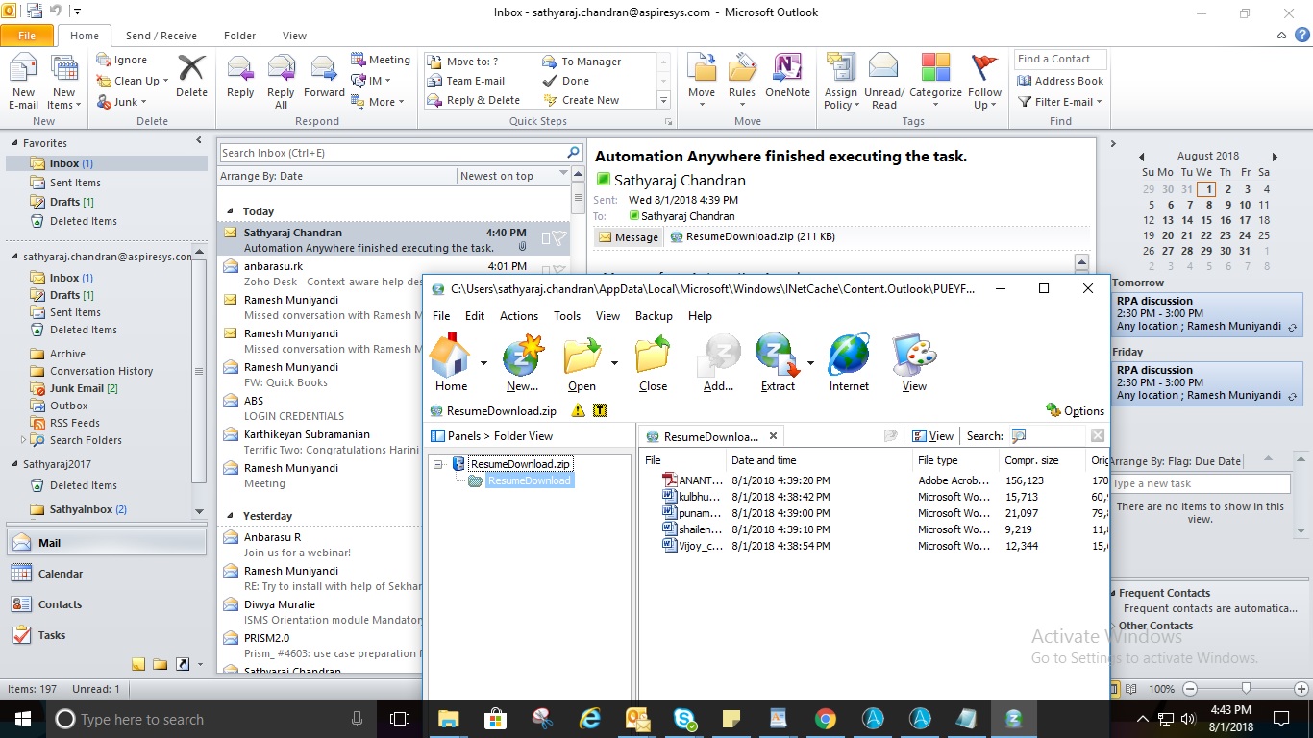1313x738 pixels.
Task: Click the Categorize color squares icon
Action: 935,69
